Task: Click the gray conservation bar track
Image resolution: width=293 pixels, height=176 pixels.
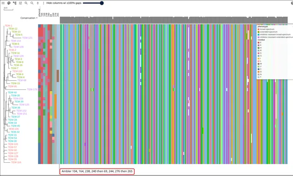Action: click(174, 20)
